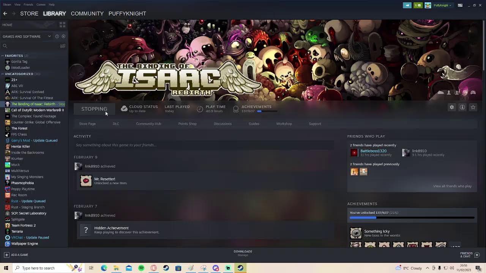Open the Store Page link
Screen dimensions: 486x273
(87, 124)
